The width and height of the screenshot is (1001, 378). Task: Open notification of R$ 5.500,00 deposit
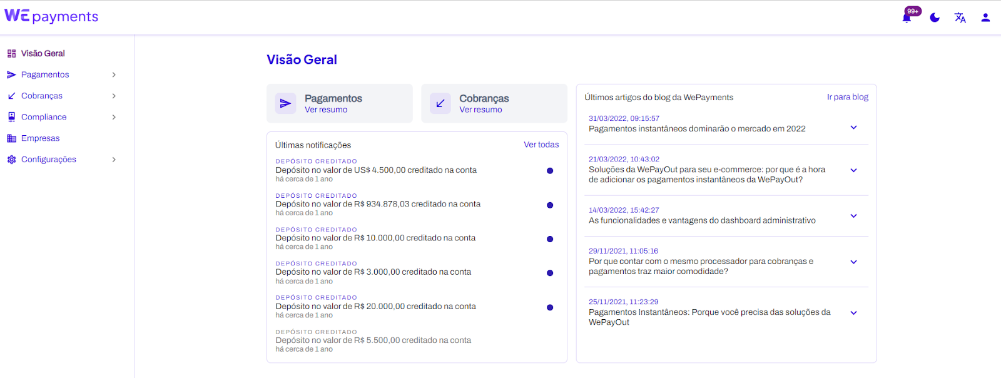click(373, 340)
